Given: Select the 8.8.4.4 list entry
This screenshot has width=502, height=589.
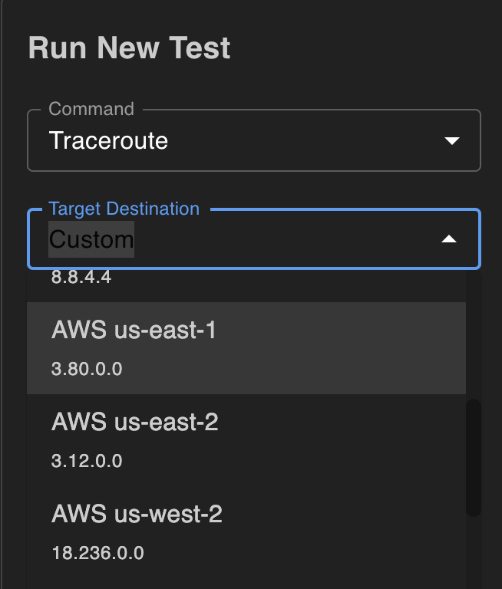Looking at the screenshot, I should (x=246, y=286).
